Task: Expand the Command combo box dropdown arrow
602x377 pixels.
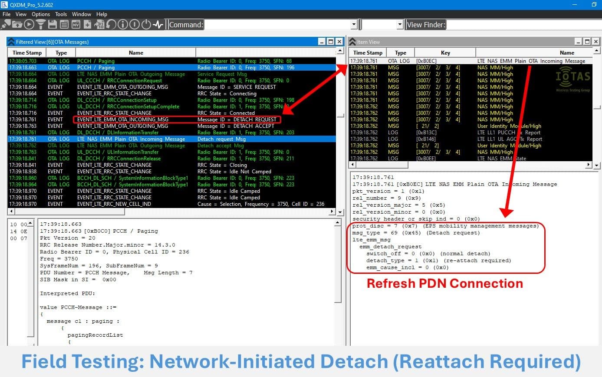Action: (354, 25)
